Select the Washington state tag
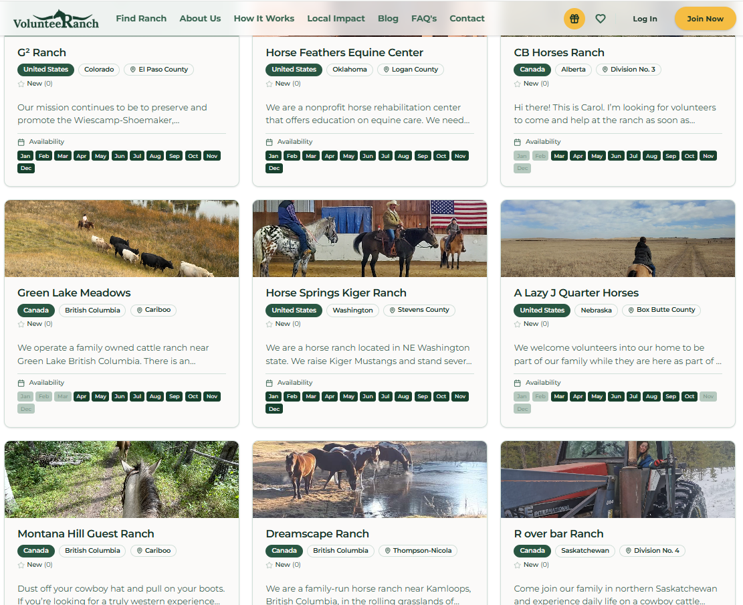The width and height of the screenshot is (743, 605). pyautogui.click(x=352, y=311)
